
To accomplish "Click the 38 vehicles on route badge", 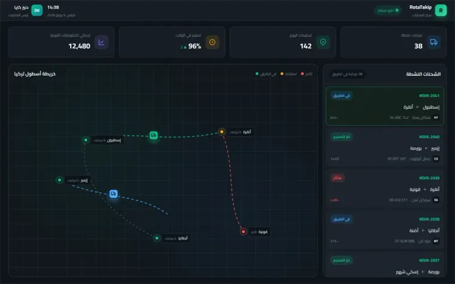I will point(347,74).
